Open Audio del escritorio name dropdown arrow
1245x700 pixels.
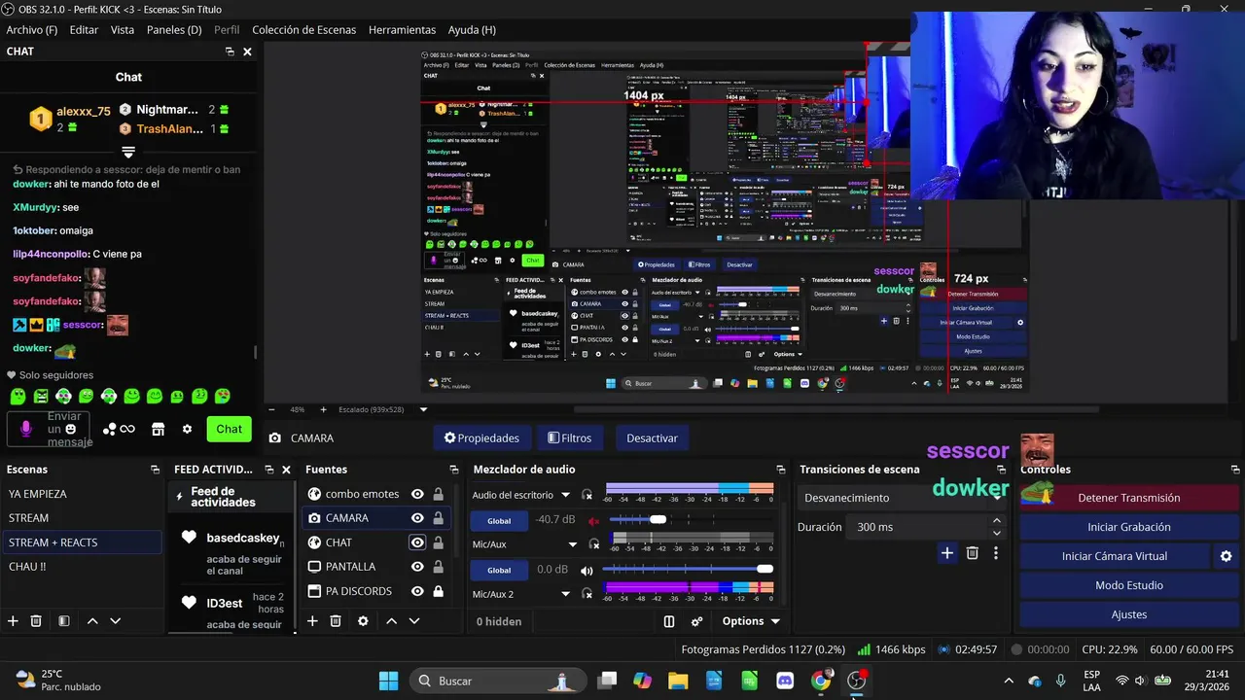[565, 495]
